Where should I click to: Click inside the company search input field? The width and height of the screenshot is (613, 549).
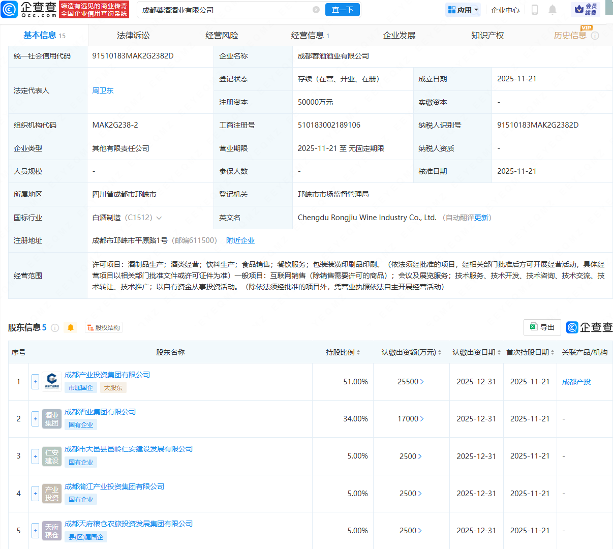click(x=219, y=10)
